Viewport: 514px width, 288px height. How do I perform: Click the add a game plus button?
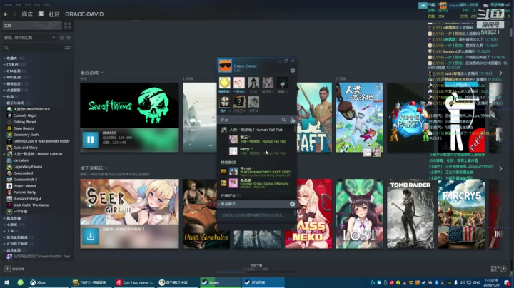[x=7, y=269]
